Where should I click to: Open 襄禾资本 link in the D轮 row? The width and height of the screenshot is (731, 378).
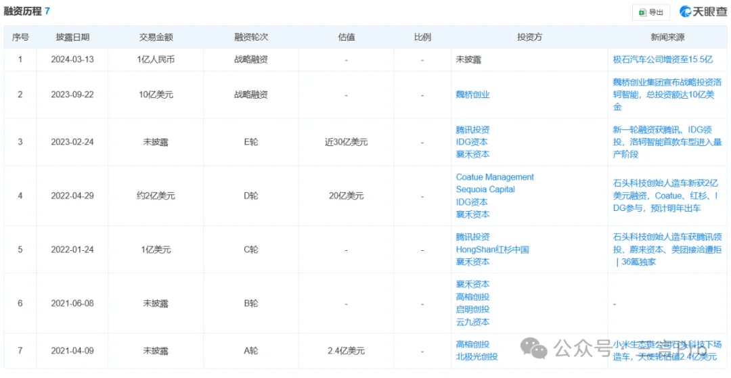pos(472,214)
